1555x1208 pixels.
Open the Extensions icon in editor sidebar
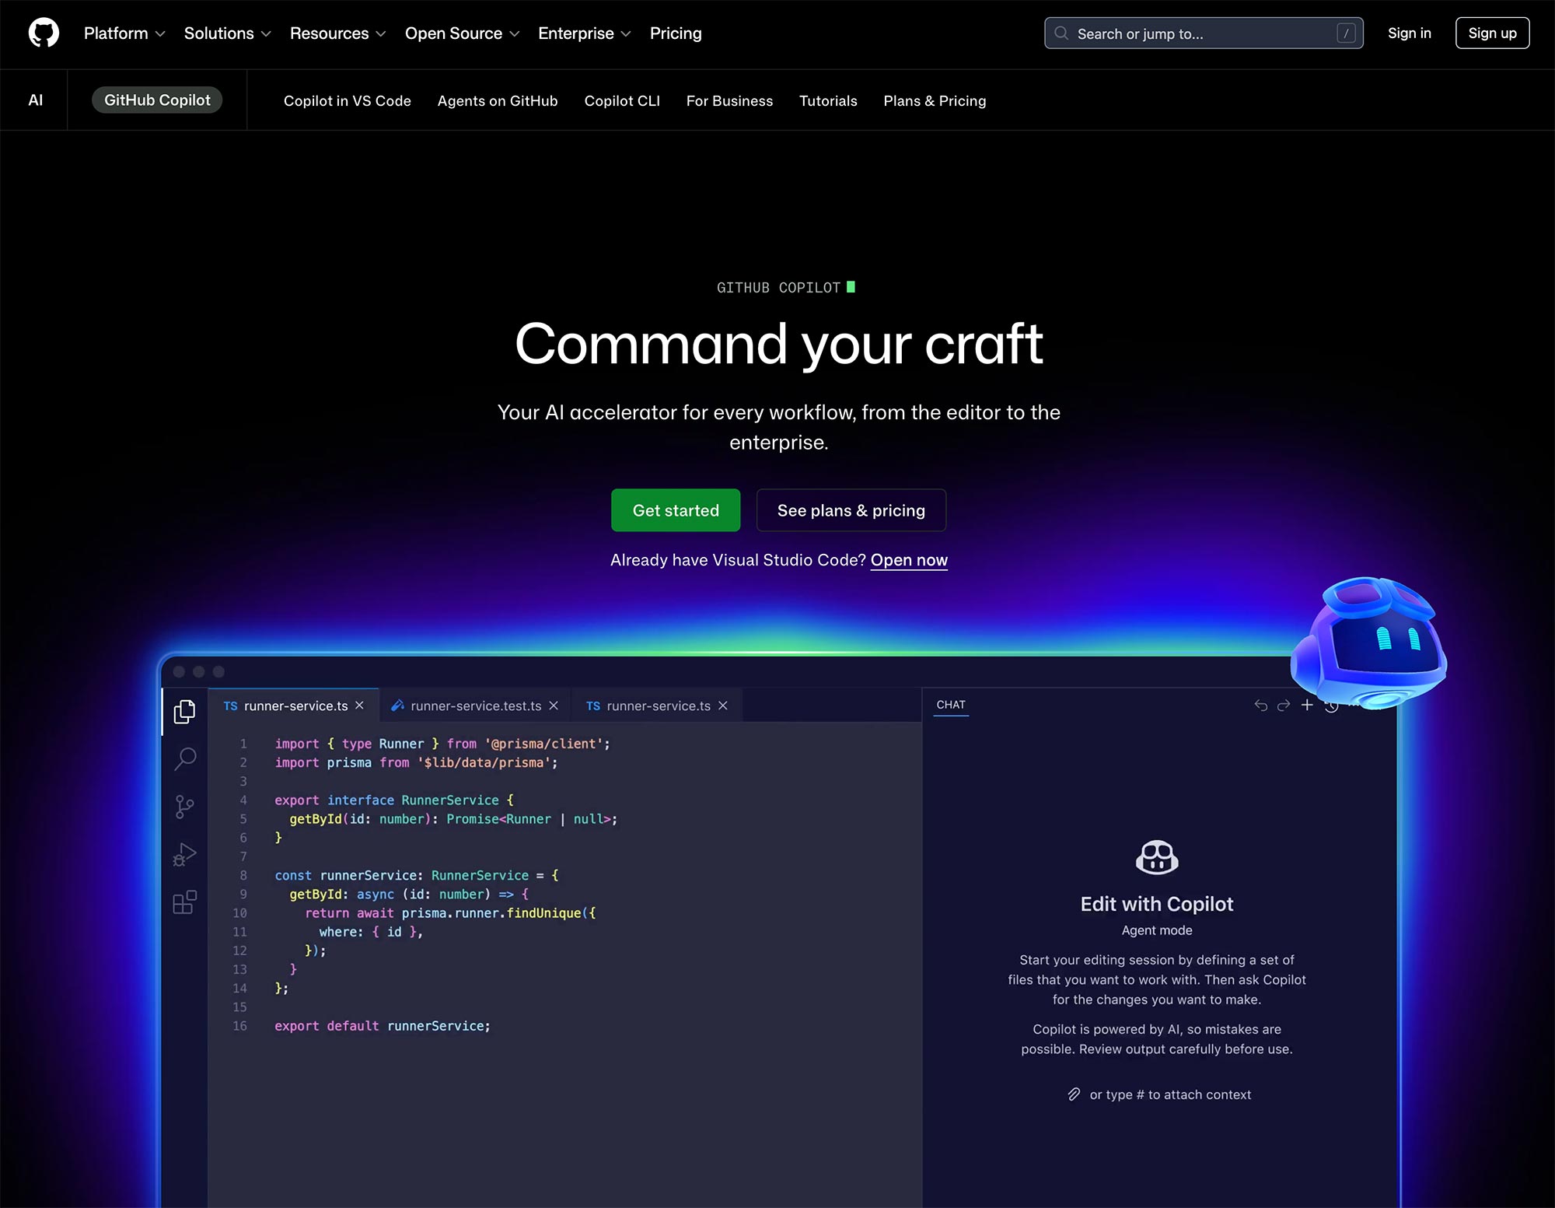[185, 902]
